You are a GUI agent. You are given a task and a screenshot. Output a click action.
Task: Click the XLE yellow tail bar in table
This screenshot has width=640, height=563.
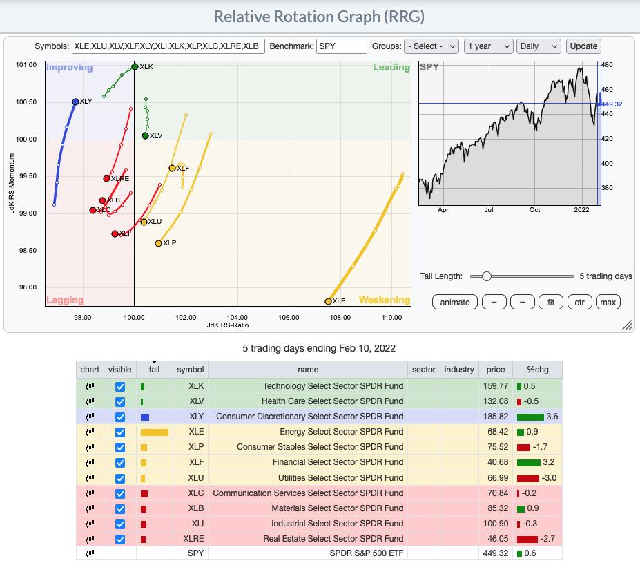[x=154, y=432]
